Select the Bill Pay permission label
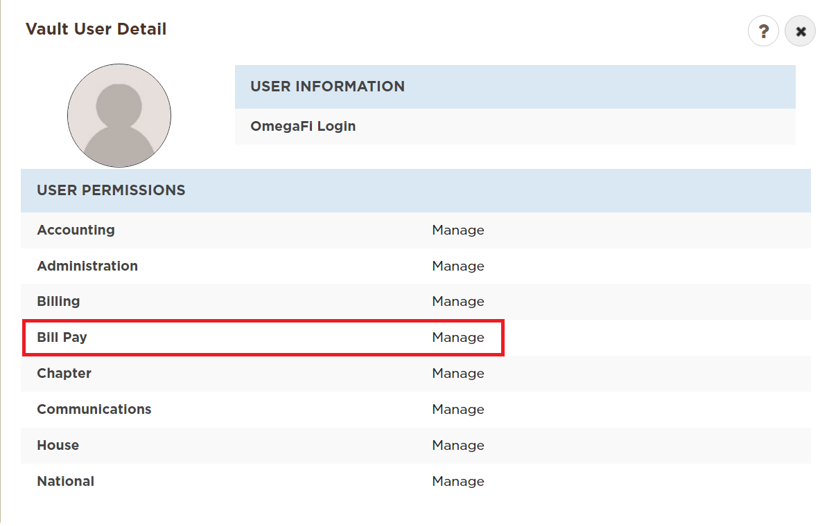 (x=62, y=338)
